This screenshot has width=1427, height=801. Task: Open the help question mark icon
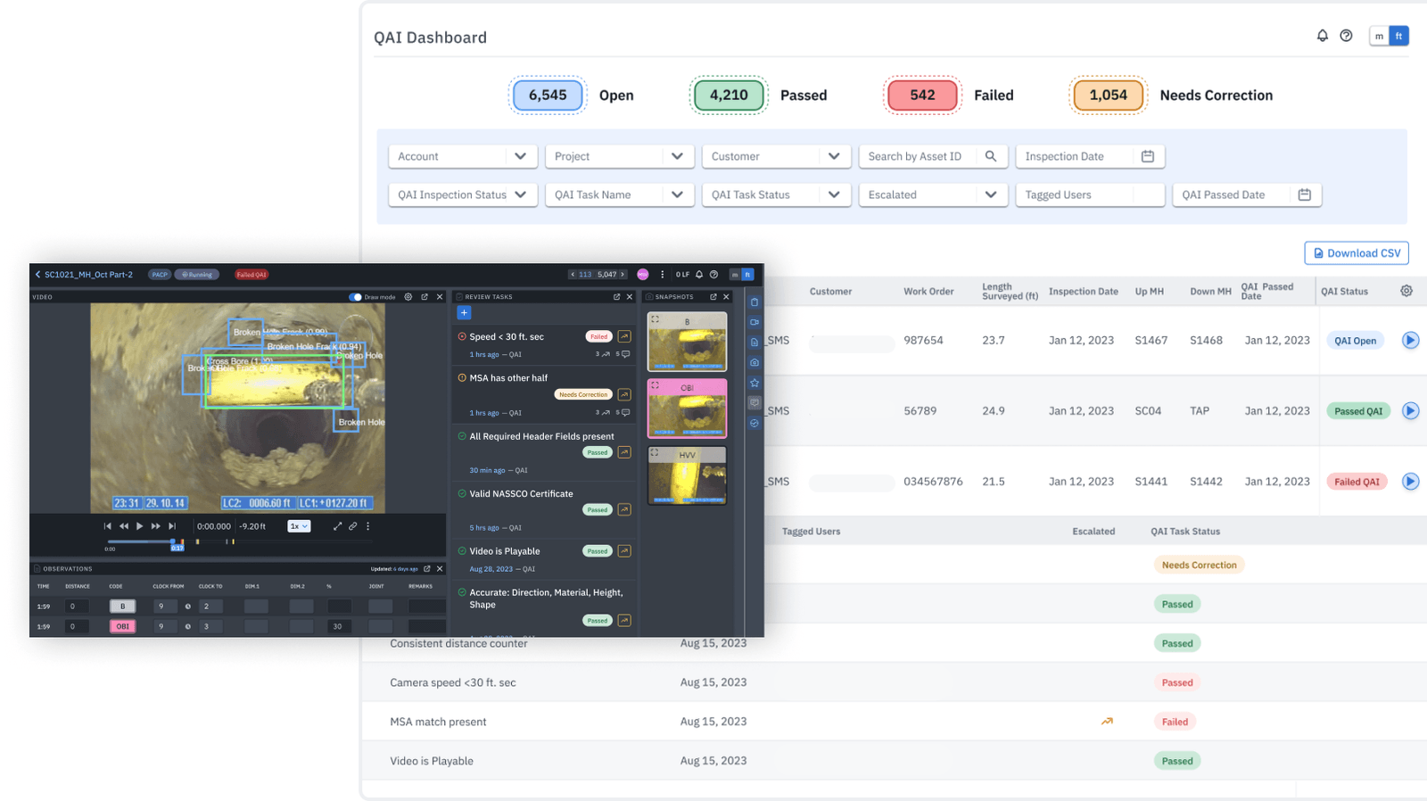coord(1347,36)
